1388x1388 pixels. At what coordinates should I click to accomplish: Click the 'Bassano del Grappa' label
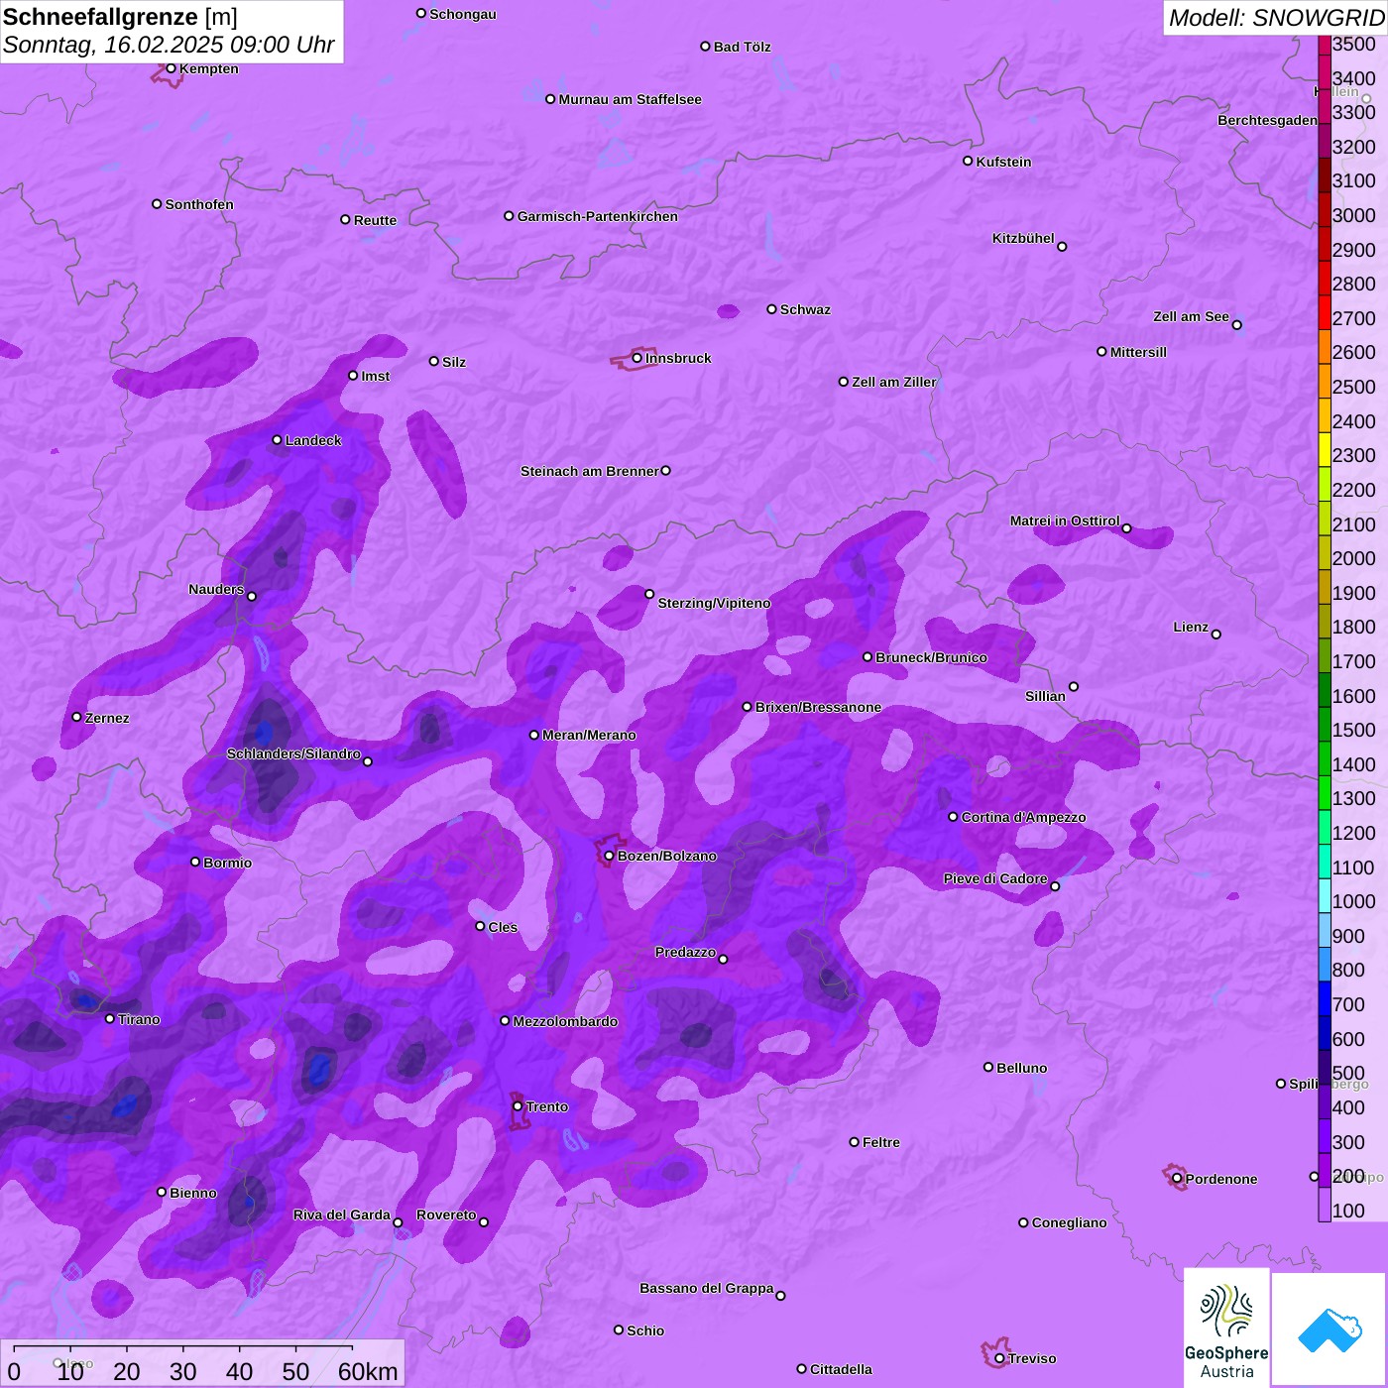(707, 1288)
